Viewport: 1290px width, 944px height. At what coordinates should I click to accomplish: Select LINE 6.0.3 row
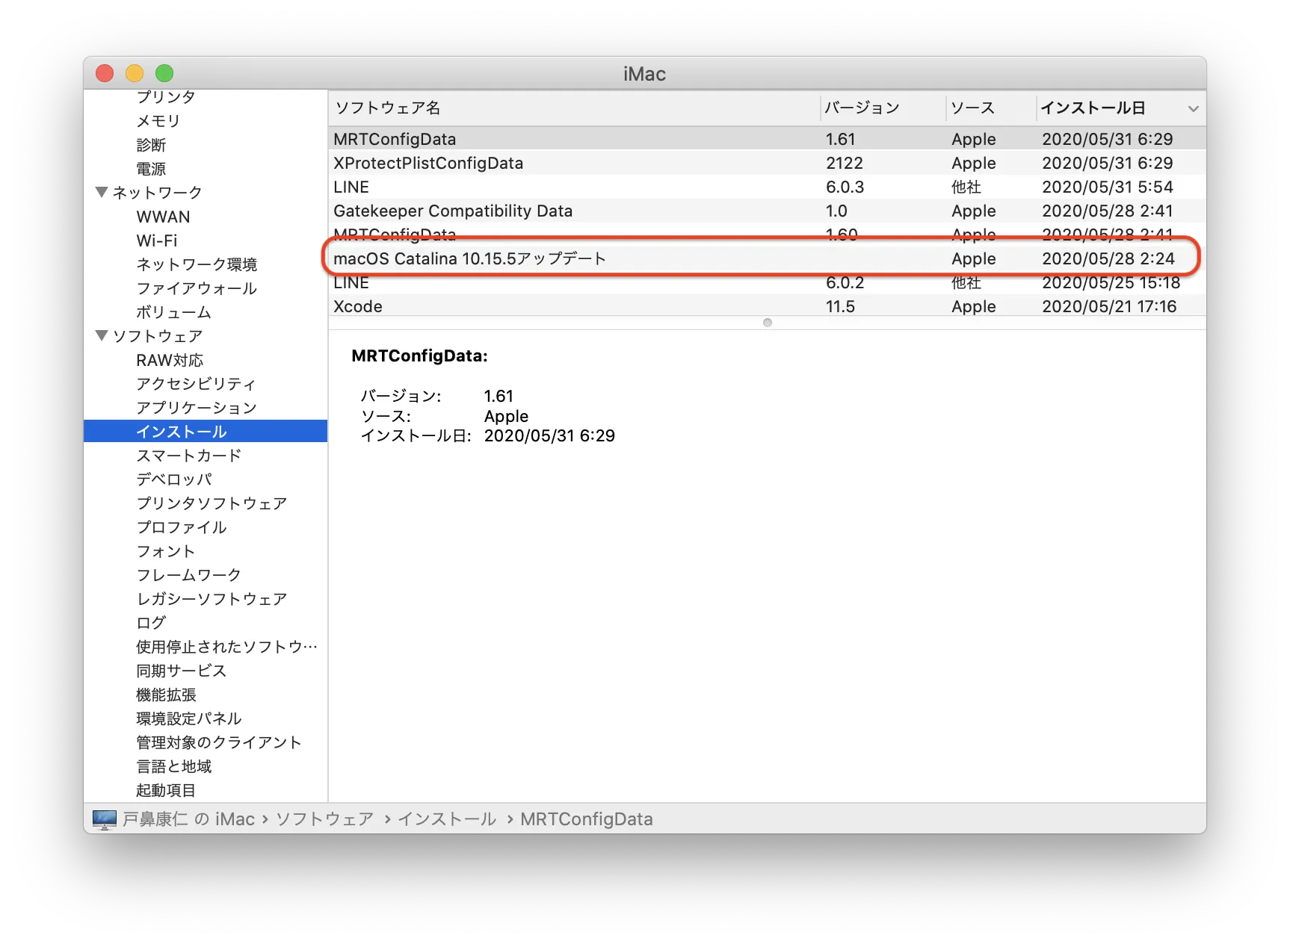tap(767, 187)
